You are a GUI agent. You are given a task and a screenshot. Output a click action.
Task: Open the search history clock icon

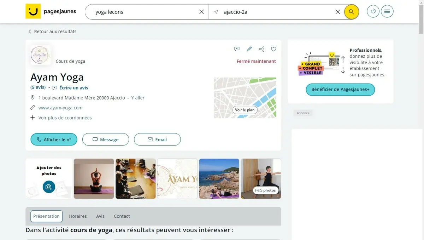click(x=373, y=11)
